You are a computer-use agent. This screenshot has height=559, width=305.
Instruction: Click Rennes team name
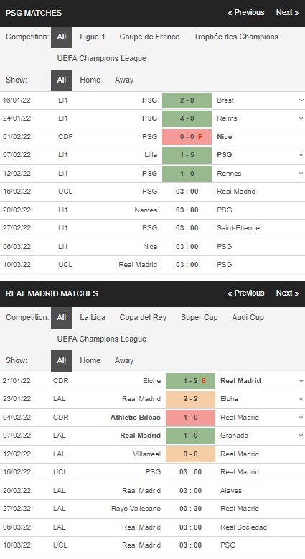(x=229, y=173)
